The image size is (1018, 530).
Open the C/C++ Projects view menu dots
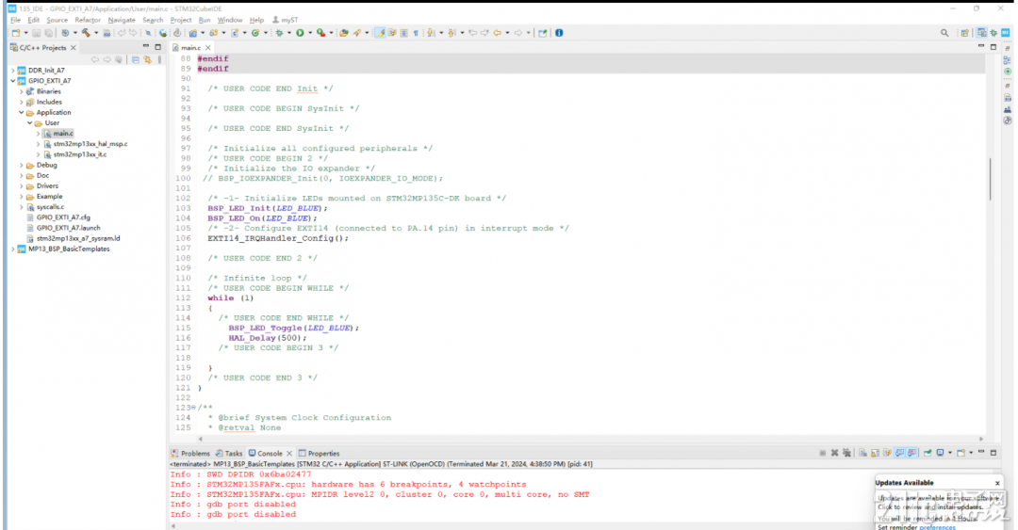point(159,59)
